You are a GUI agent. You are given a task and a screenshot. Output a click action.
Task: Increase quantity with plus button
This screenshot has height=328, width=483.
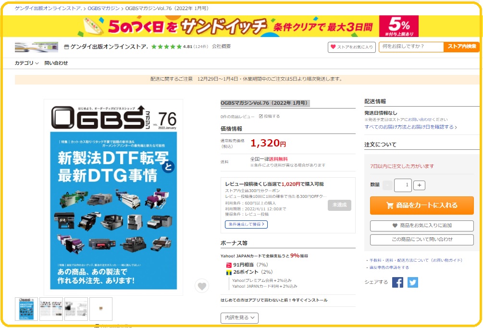(x=419, y=185)
